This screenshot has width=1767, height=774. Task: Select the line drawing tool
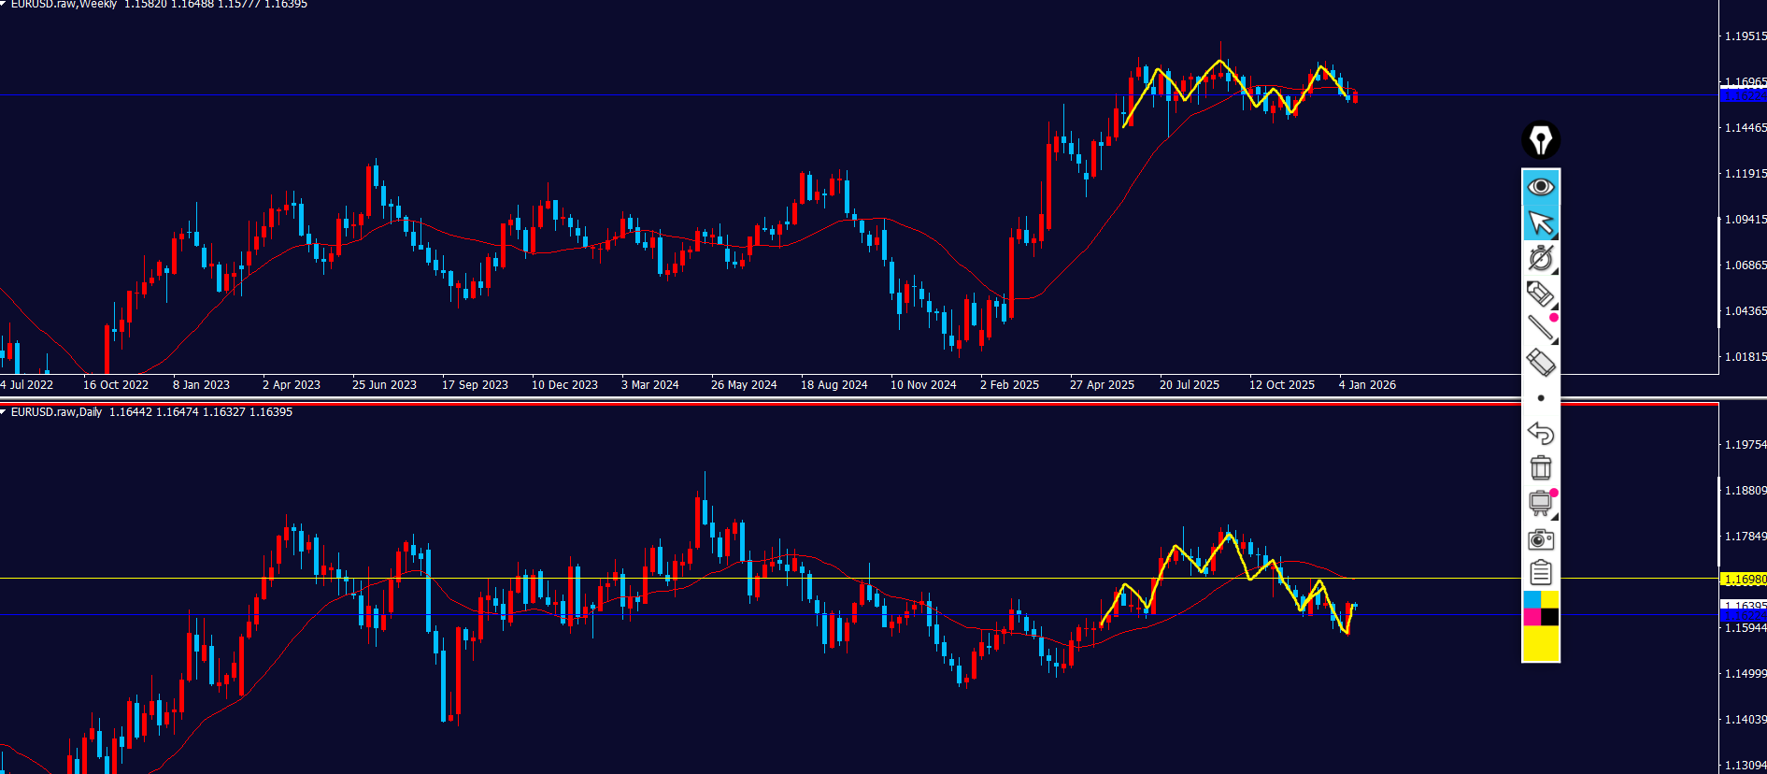click(1540, 328)
